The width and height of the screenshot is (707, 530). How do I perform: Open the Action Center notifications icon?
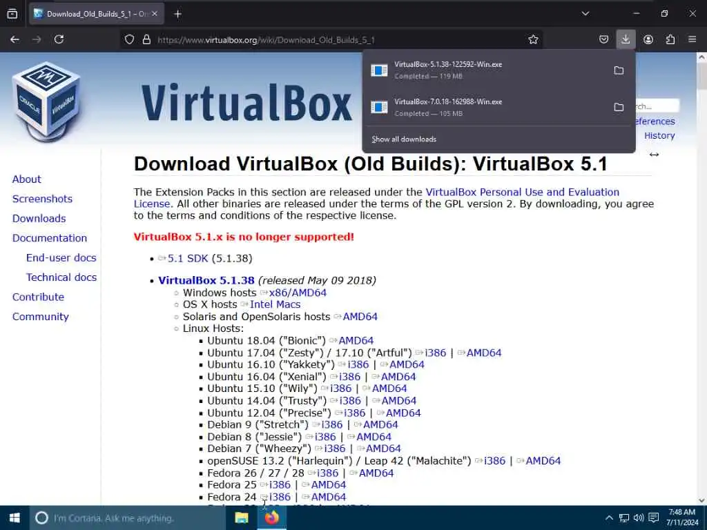click(653, 518)
